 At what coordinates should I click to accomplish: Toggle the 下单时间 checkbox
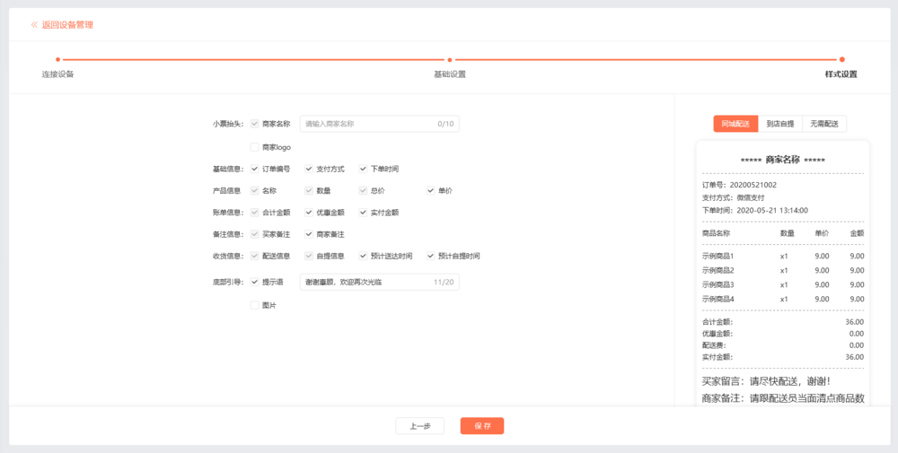[364, 169]
